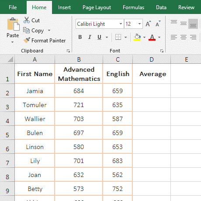Select the First Name header cell
The height and width of the screenshot is (201, 201).
click(x=35, y=74)
